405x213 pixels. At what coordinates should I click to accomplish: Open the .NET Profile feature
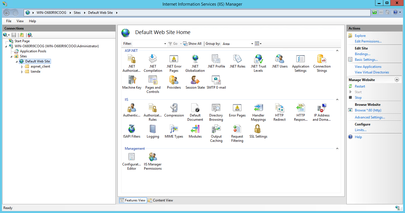click(x=216, y=61)
